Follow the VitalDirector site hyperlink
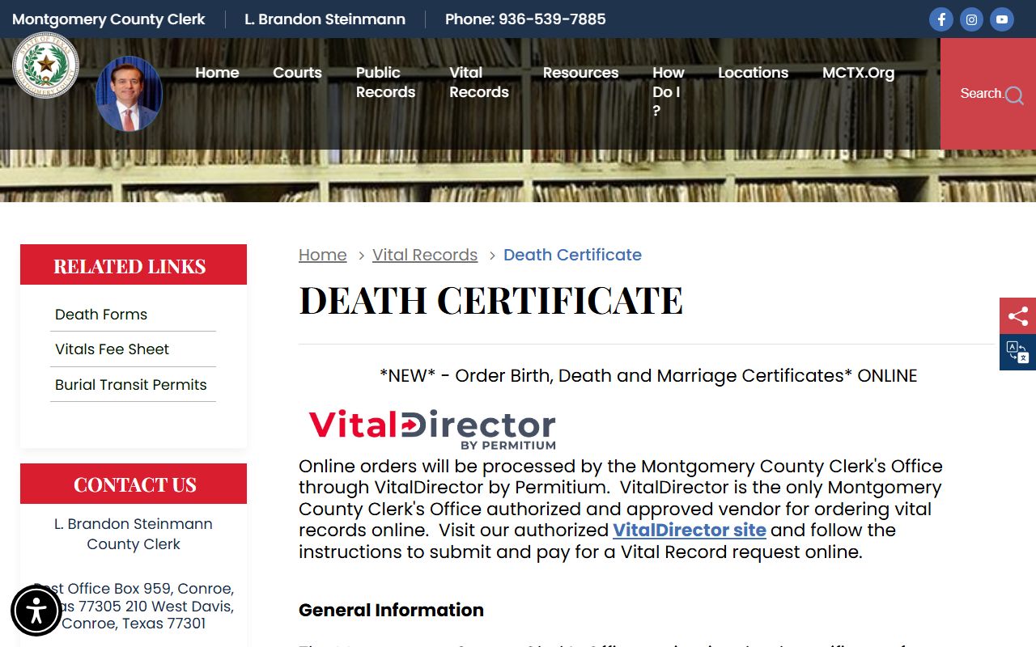 (x=690, y=531)
